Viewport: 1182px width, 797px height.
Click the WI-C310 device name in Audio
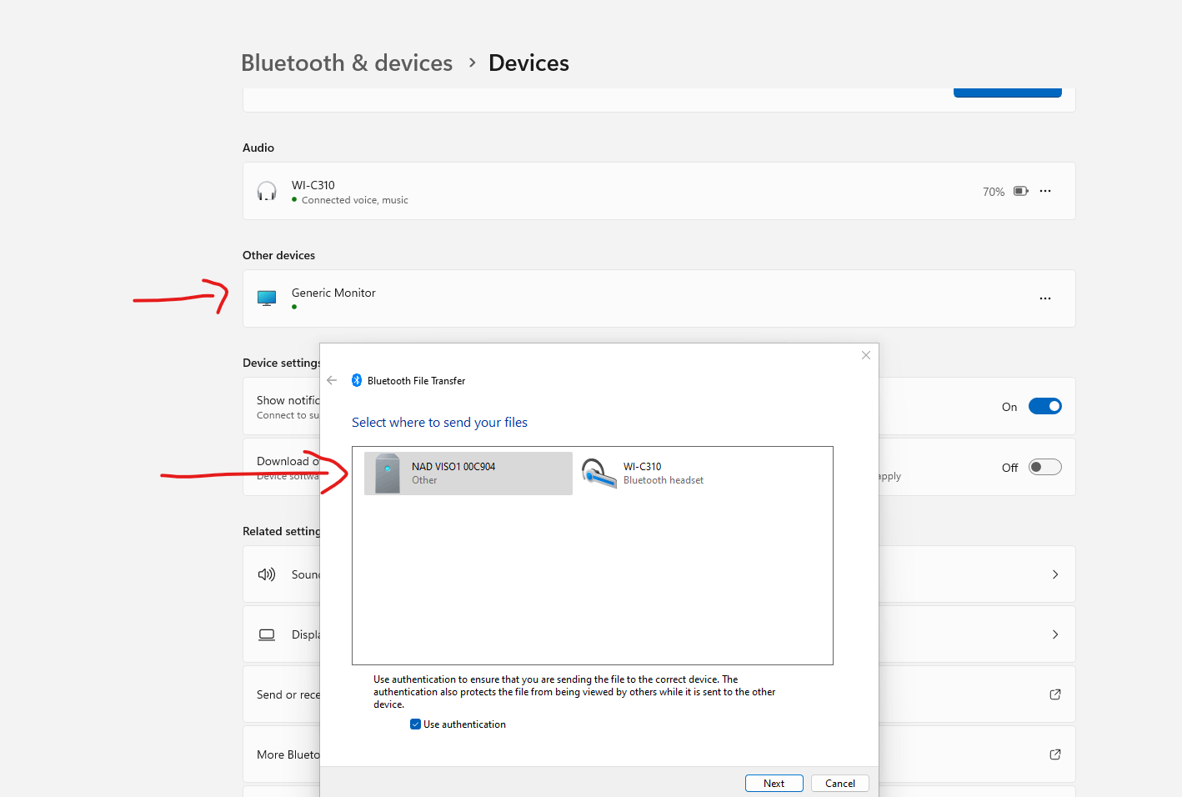click(313, 185)
